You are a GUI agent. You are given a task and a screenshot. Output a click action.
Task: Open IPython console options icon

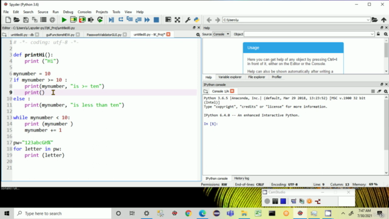[x=385, y=91]
